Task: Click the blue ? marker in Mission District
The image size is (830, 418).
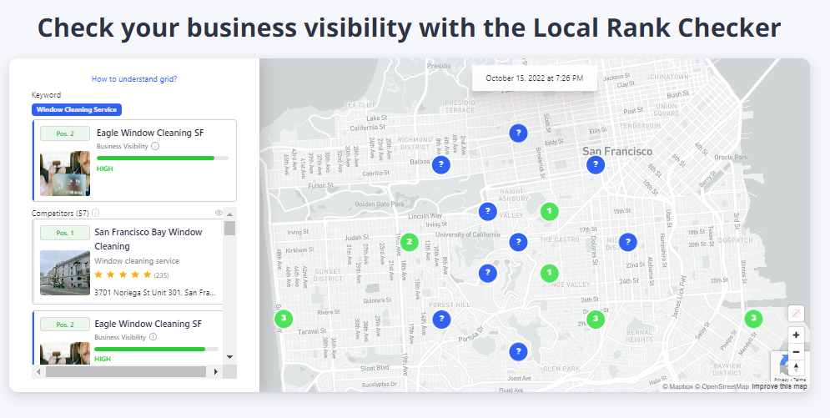Action: click(628, 242)
